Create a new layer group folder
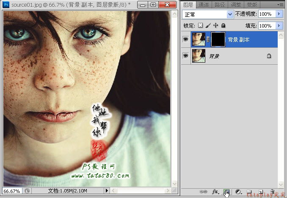Image resolution: width=287 pixels, height=198 pixels. click(249, 192)
